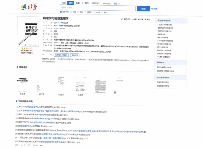Open author link 吴和平
Screen dimensions: 203x148
(x=56, y=23)
